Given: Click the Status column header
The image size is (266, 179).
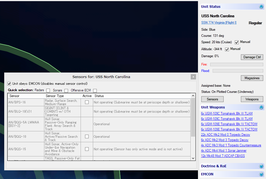Looking at the screenshot, I should point(142,96).
